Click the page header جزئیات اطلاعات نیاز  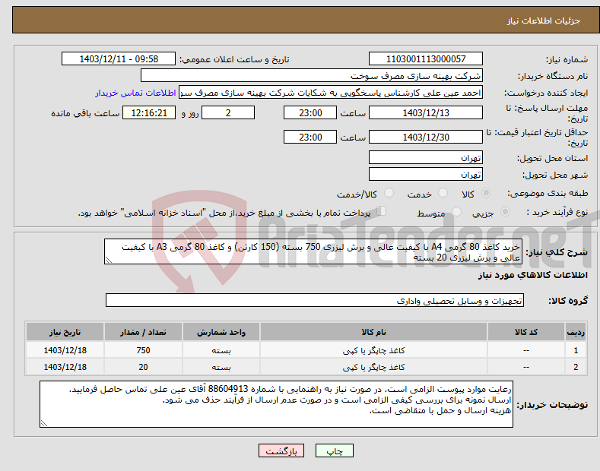point(544,21)
